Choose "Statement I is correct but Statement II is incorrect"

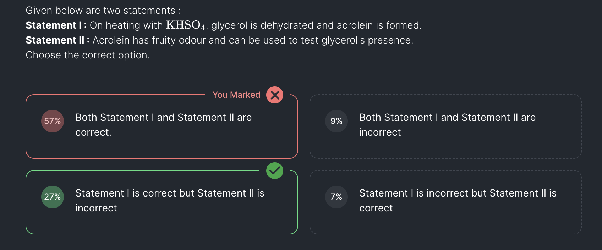pos(170,200)
